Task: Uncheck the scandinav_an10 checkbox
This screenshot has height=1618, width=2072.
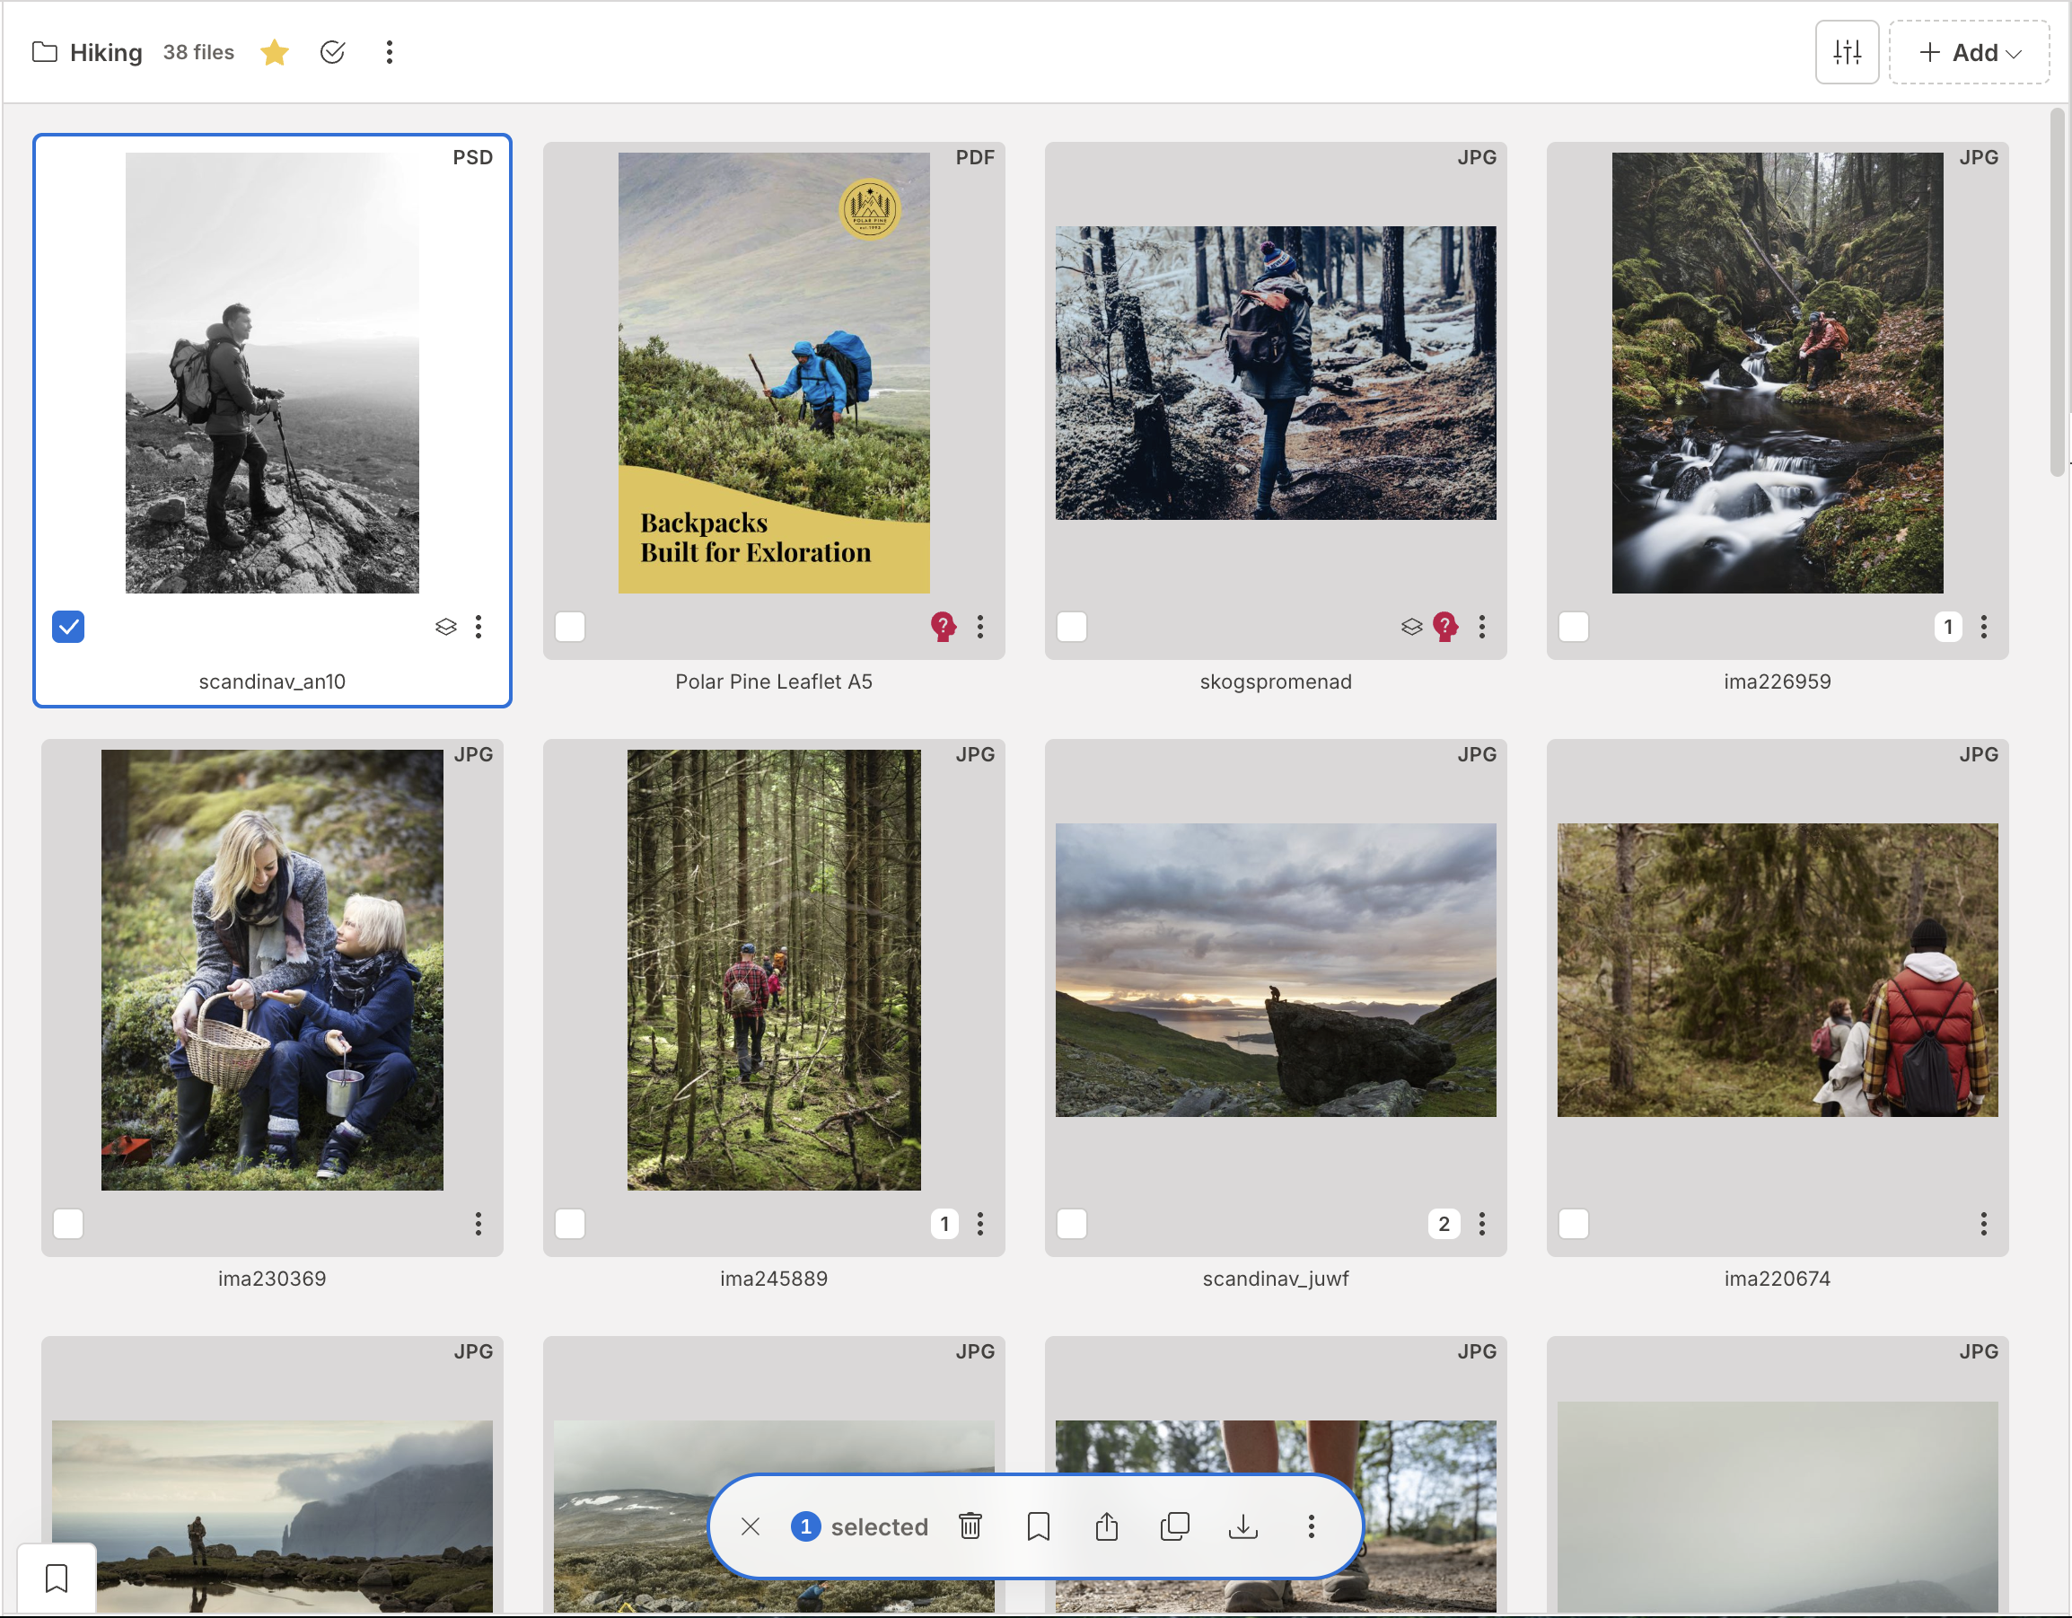Action: point(68,627)
